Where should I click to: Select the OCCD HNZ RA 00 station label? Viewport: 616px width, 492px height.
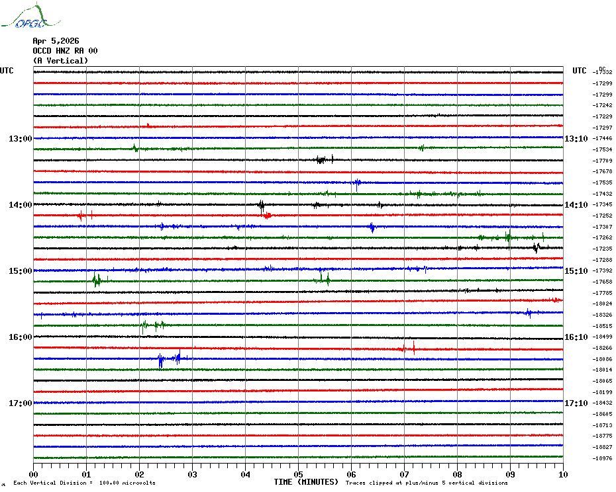pos(65,51)
